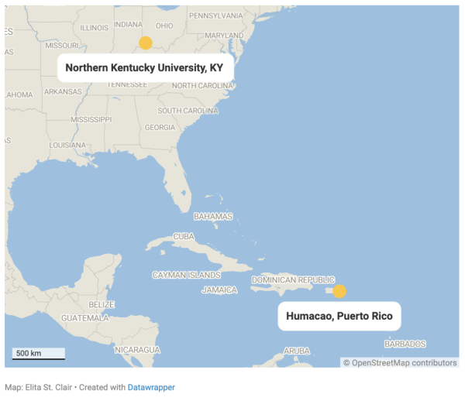Click the NICARAGUA map label

click(x=137, y=350)
